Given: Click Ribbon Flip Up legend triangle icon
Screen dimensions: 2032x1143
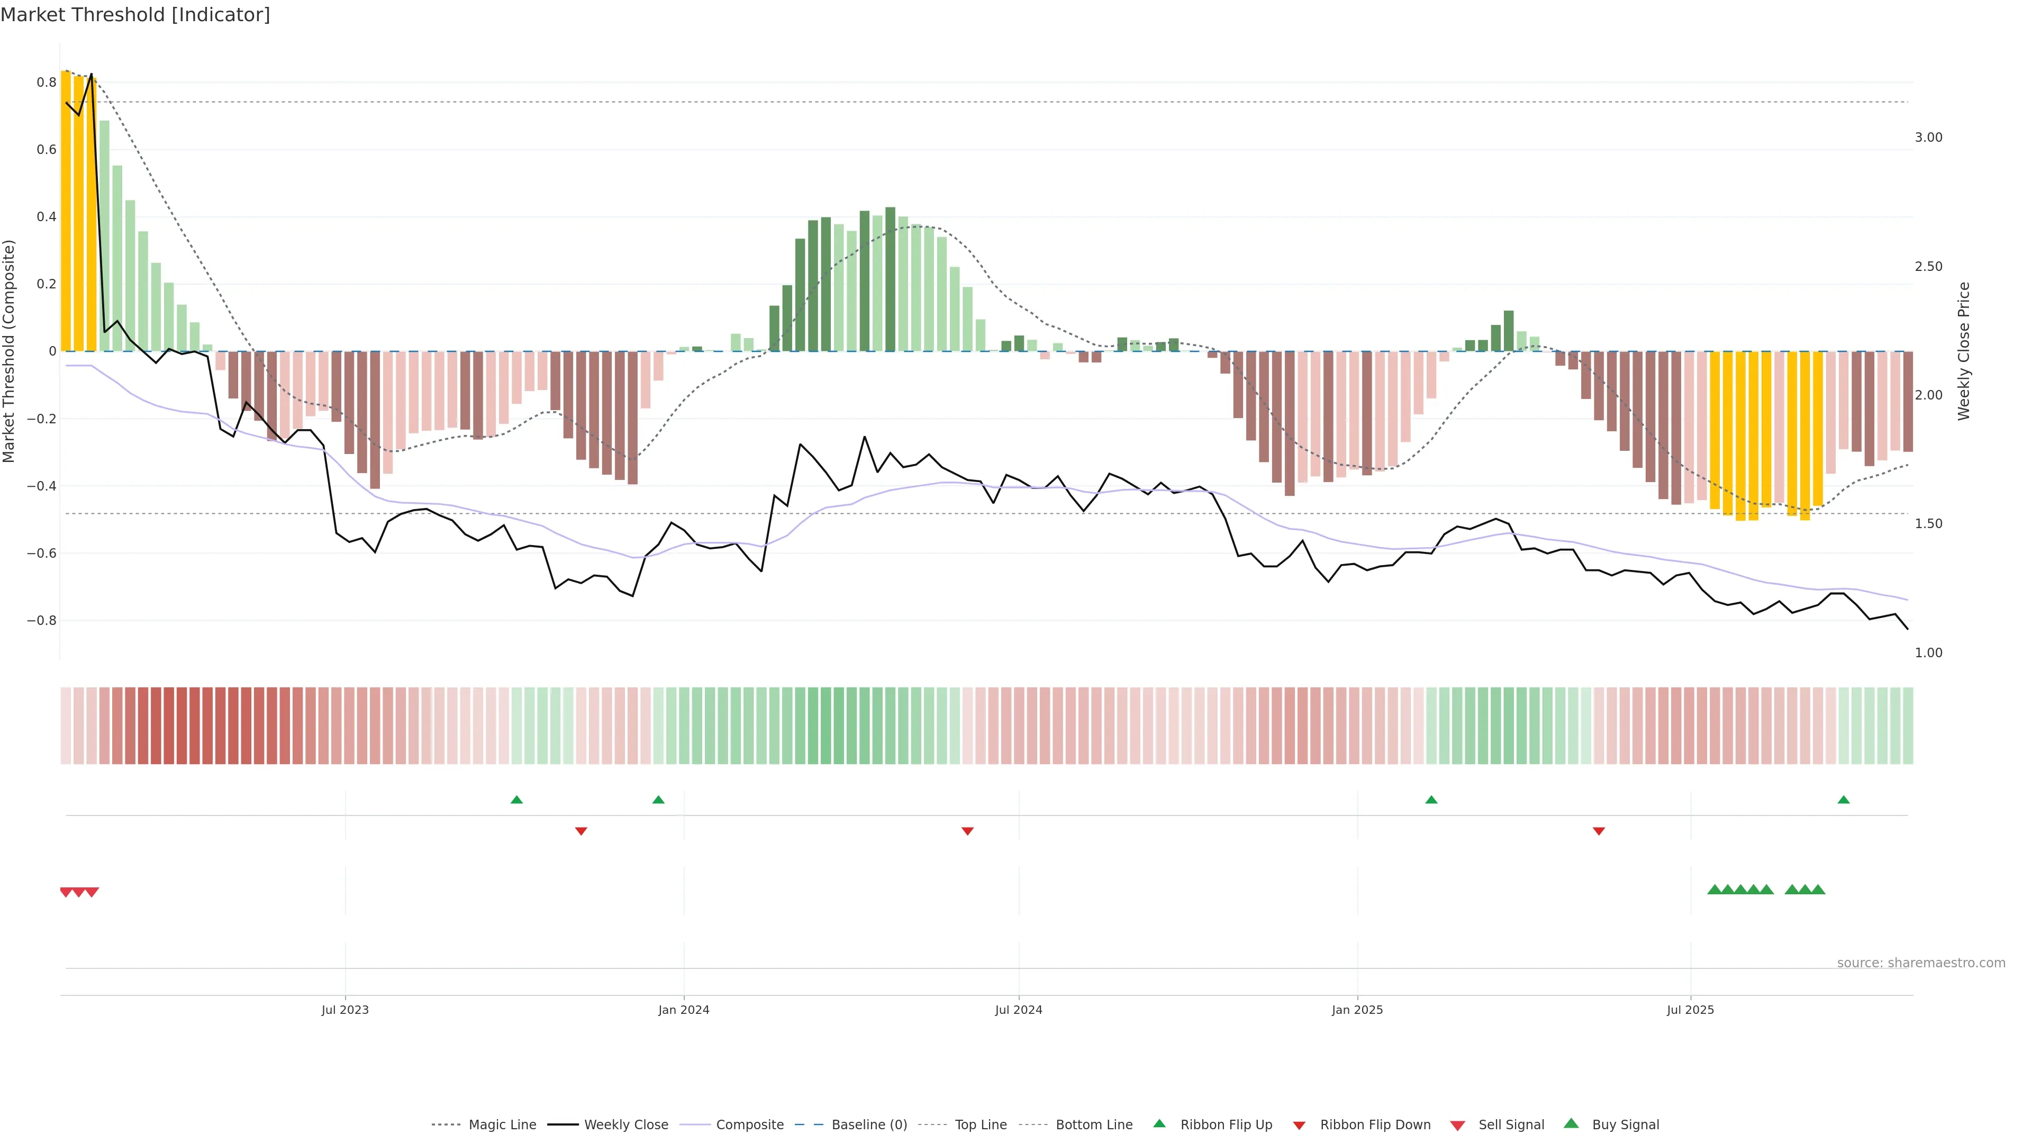Looking at the screenshot, I should 1159,1123.
